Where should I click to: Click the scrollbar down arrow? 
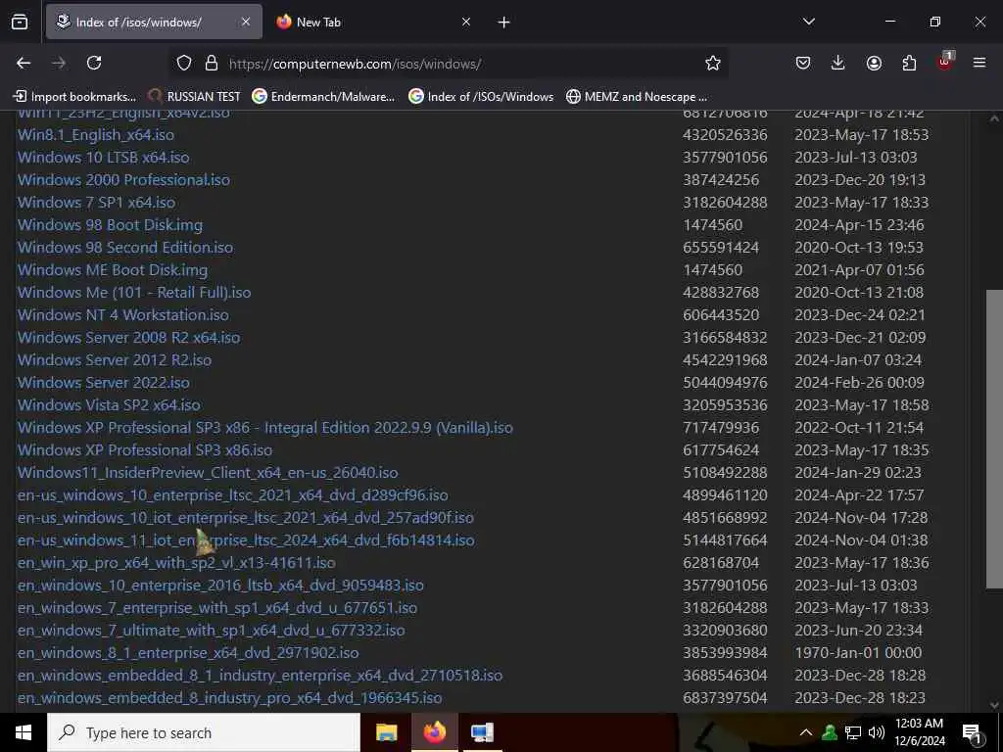pyautogui.click(x=994, y=705)
